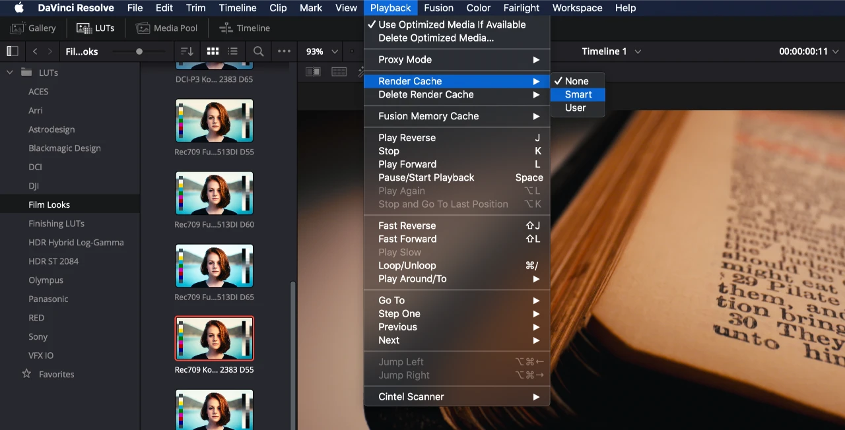Select Smart render cache mode

click(x=577, y=94)
